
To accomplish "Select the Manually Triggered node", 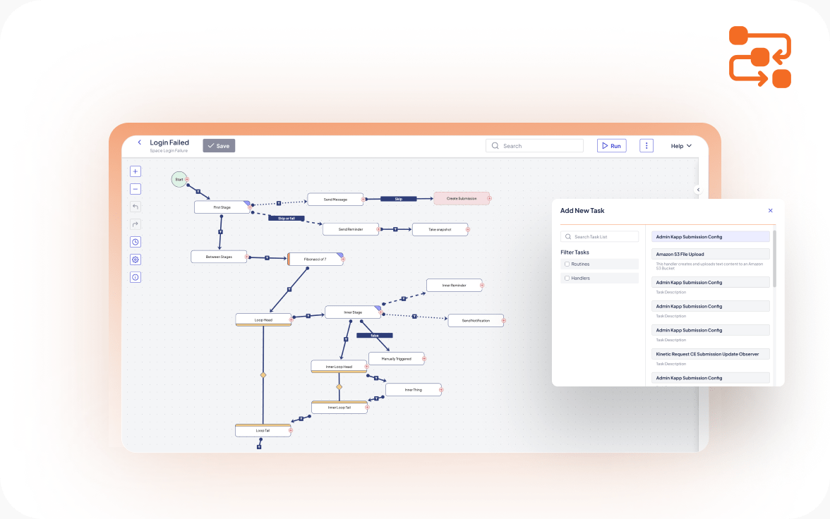I will point(396,359).
